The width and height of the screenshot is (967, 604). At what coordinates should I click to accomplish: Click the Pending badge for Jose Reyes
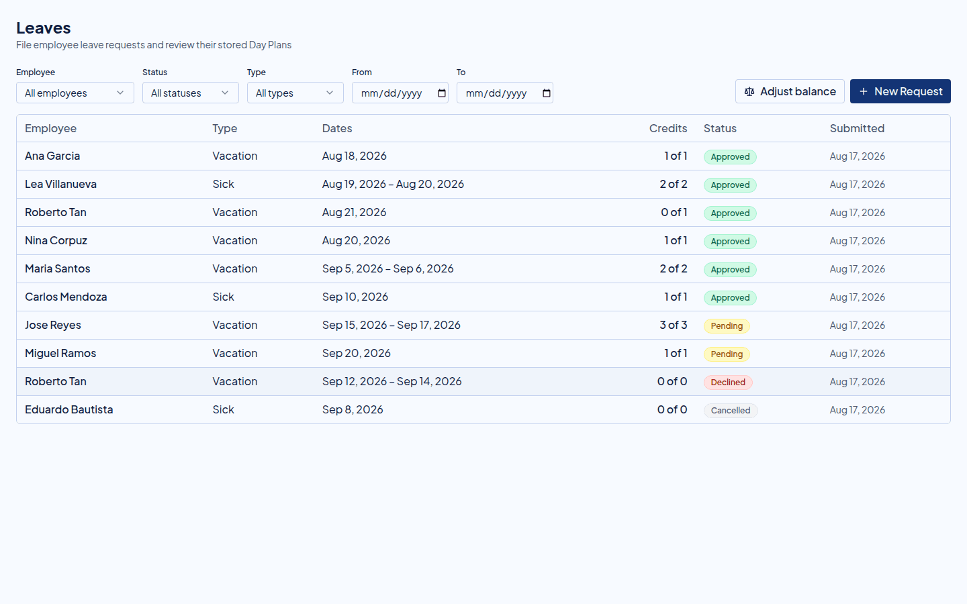pyautogui.click(x=727, y=326)
